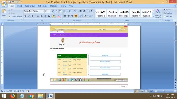Open Chrome from the taskbar
The height and width of the screenshot is (99, 177).
[x=31, y=96]
